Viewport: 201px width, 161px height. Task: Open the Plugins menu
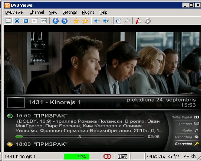pyautogui.click(x=88, y=12)
